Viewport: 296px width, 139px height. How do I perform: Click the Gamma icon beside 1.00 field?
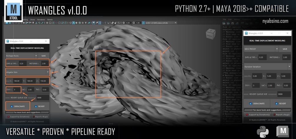click(x=133, y=23)
